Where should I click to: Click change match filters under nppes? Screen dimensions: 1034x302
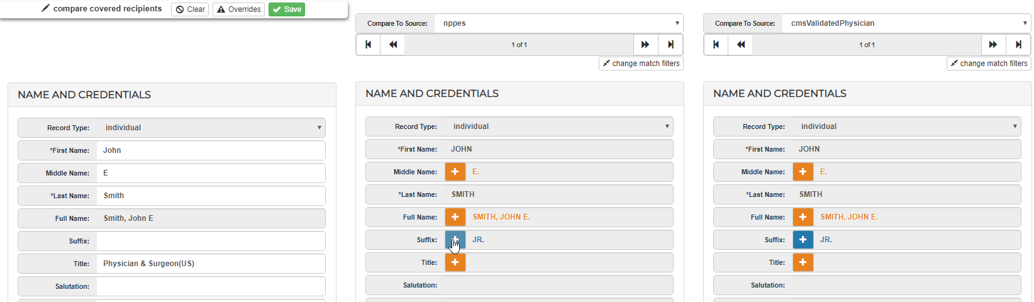[641, 64]
